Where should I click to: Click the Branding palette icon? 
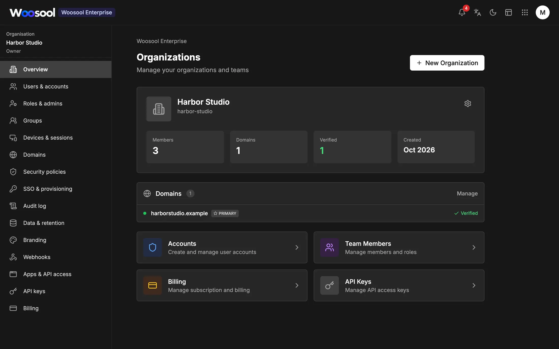pyautogui.click(x=13, y=240)
